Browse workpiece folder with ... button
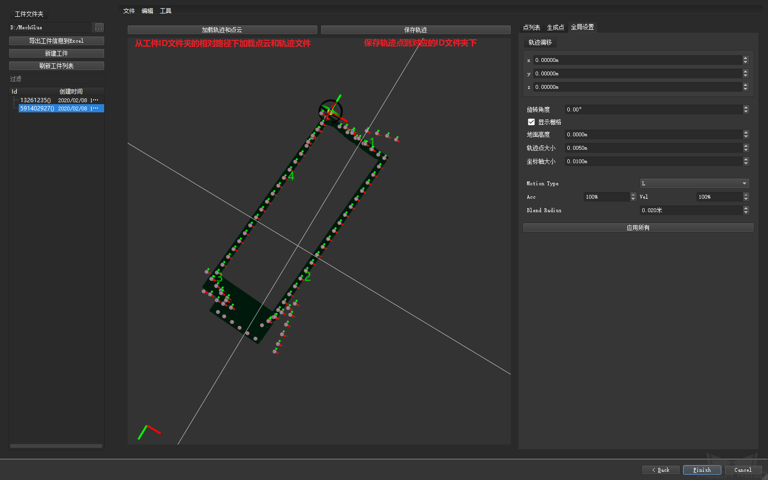The width and height of the screenshot is (768, 480). 99,27
